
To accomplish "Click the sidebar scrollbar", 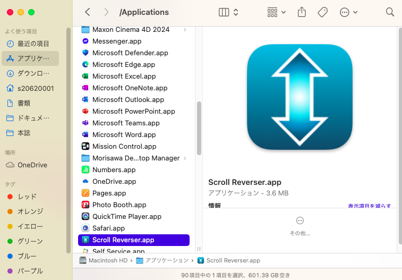I will [x=68, y=140].
